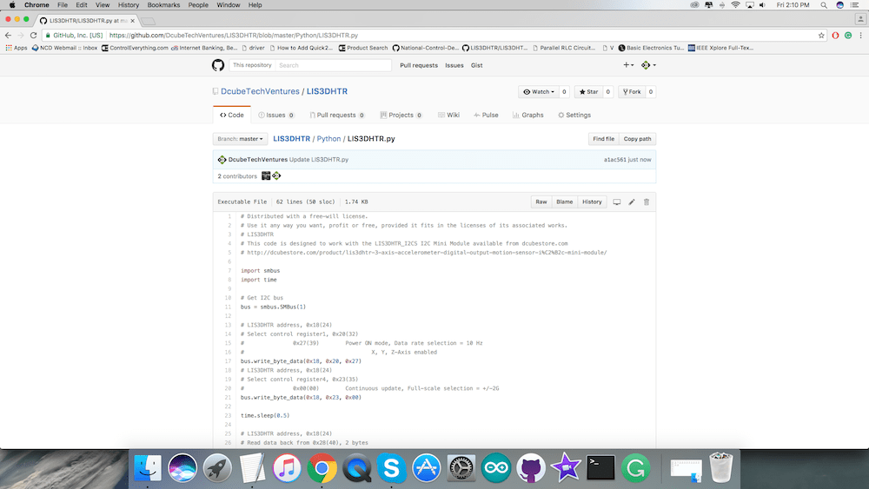Open the ControlEverything.com bookmark
Viewport: 869px width, 489px height.
135,48
